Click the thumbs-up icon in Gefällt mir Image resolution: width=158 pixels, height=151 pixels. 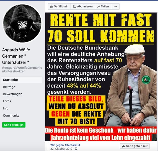[x=51, y=7]
